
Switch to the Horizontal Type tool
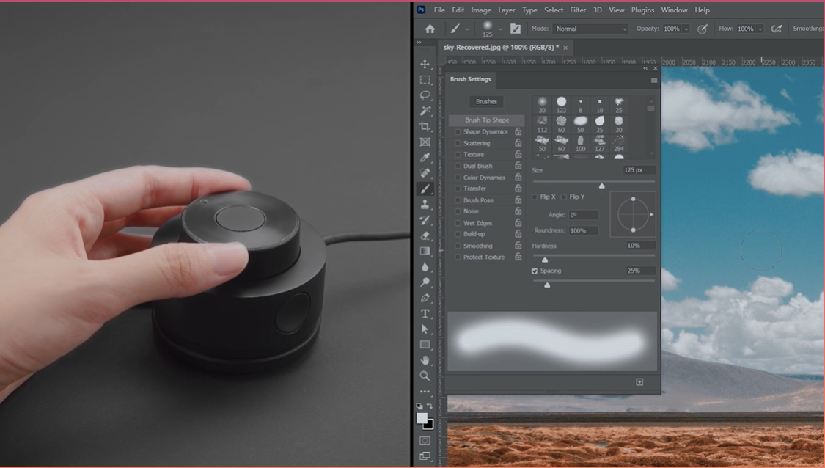coord(425,313)
